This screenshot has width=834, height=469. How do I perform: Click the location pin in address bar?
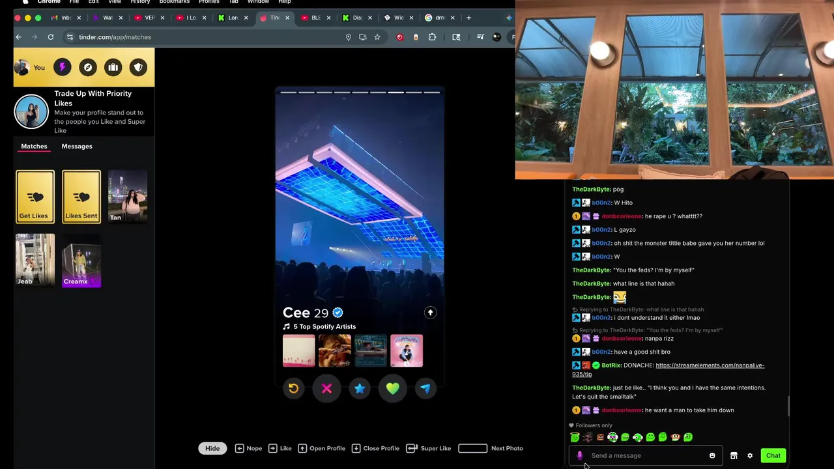[348, 37]
